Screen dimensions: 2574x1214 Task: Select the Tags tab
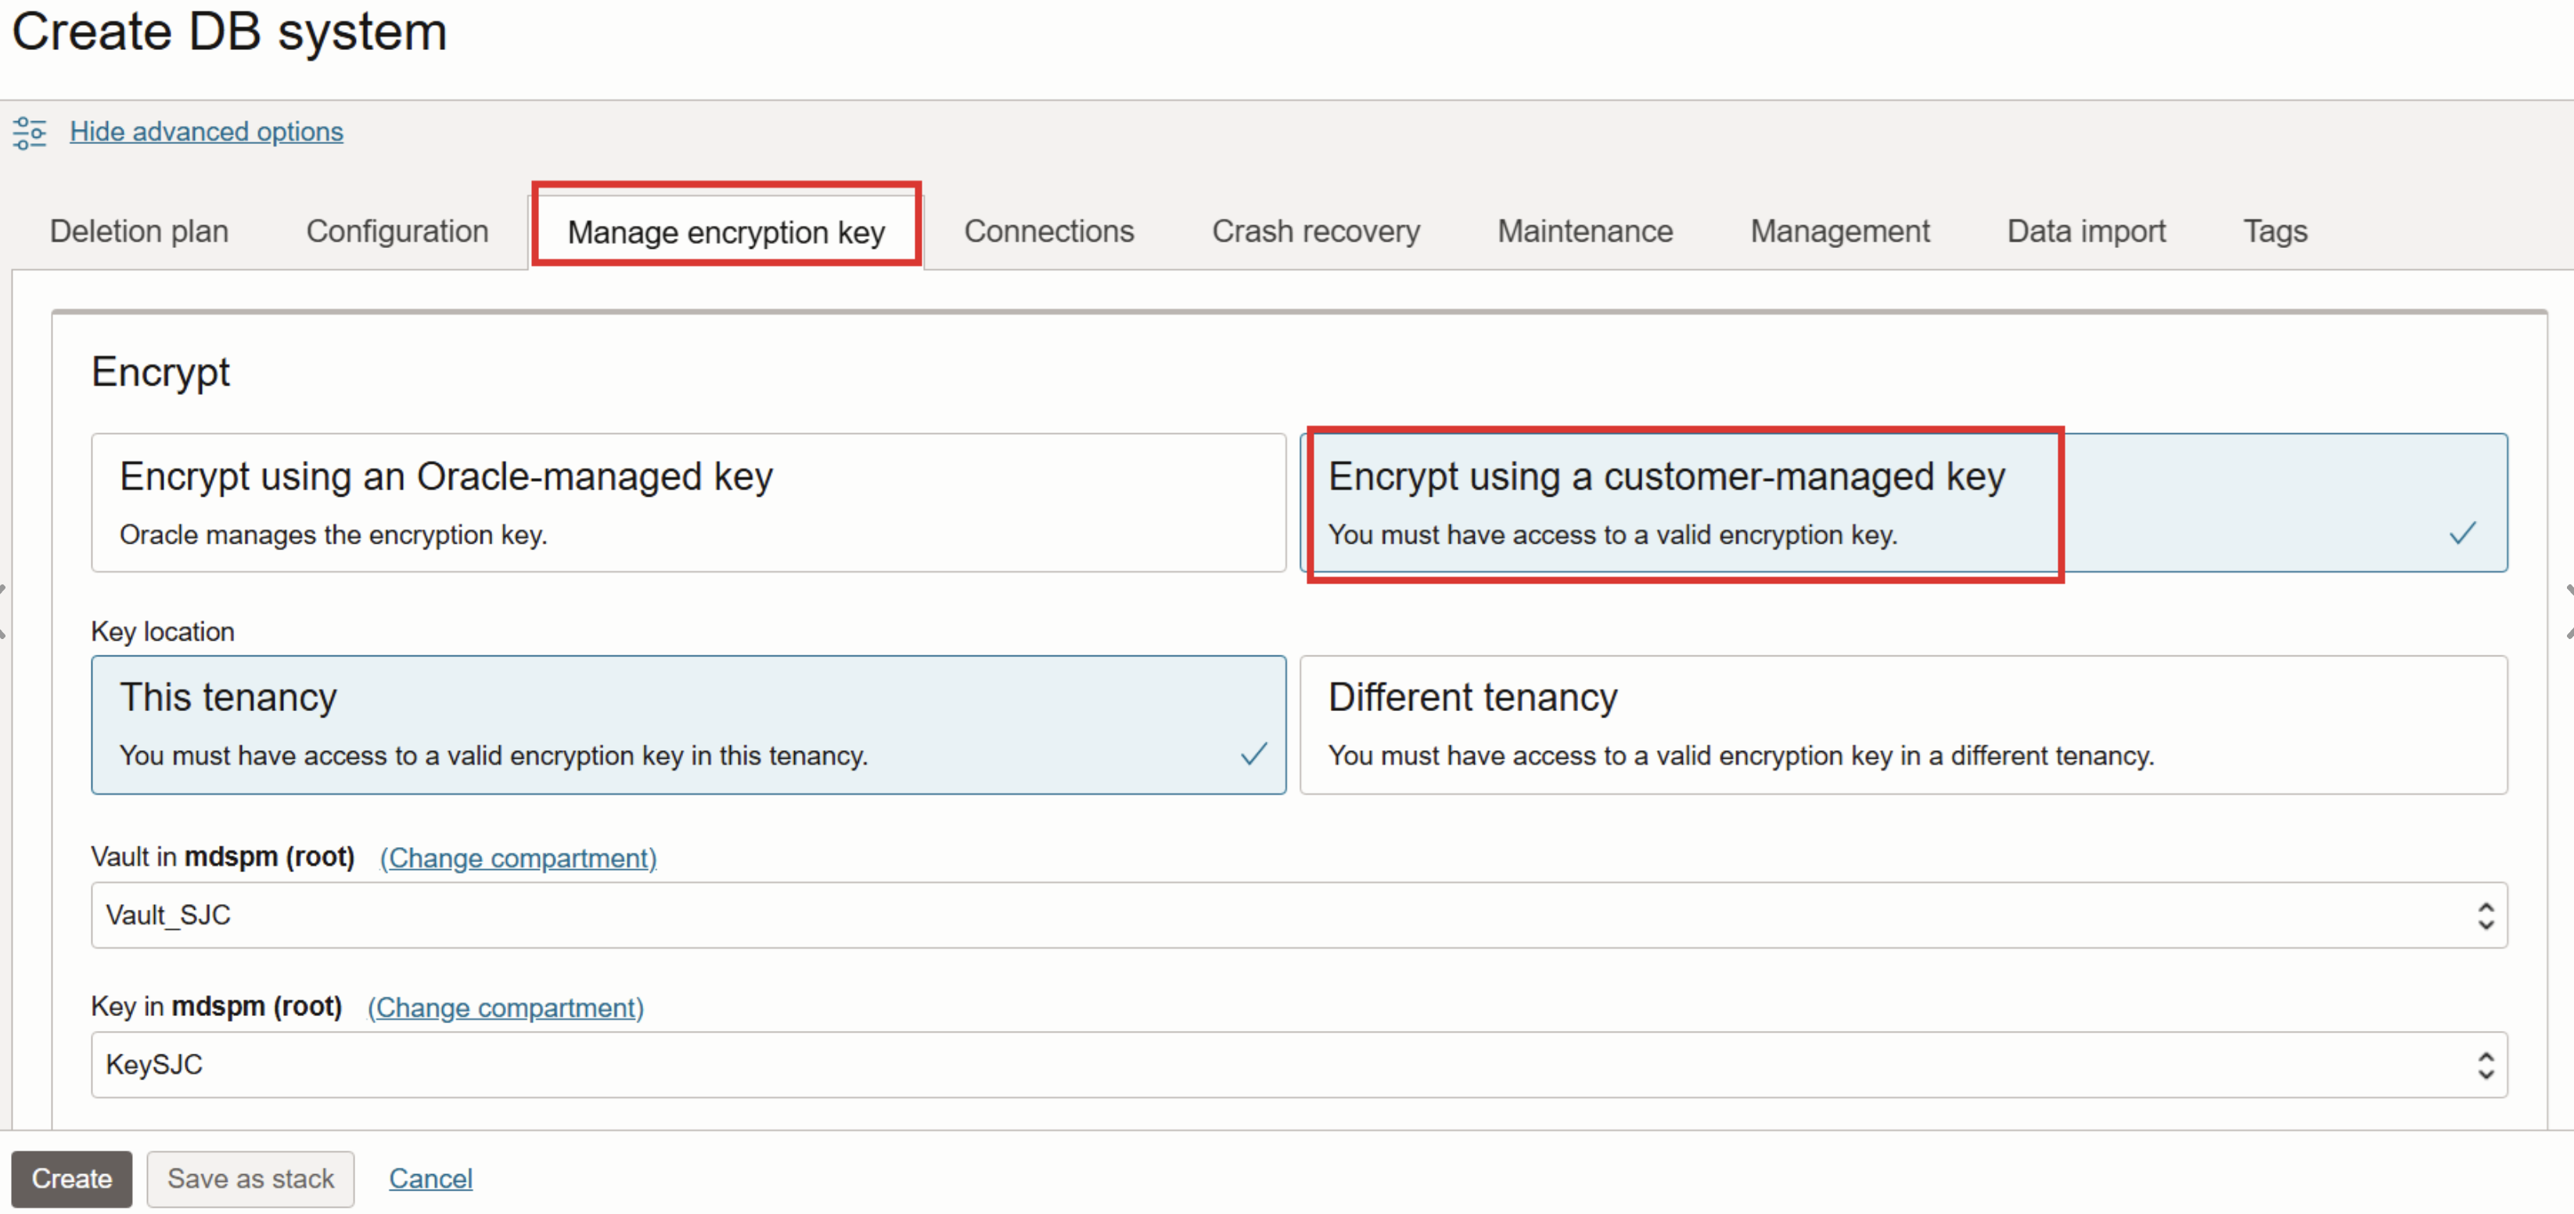(2274, 231)
